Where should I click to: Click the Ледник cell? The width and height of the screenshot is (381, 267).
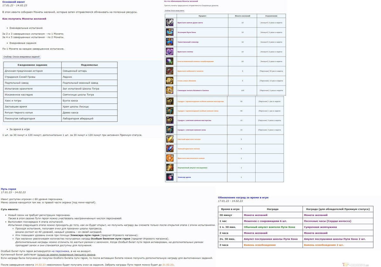[x=90, y=77]
